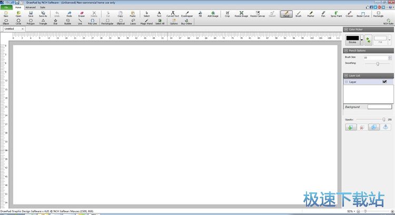Select the Curved Text tool

[x=173, y=14]
